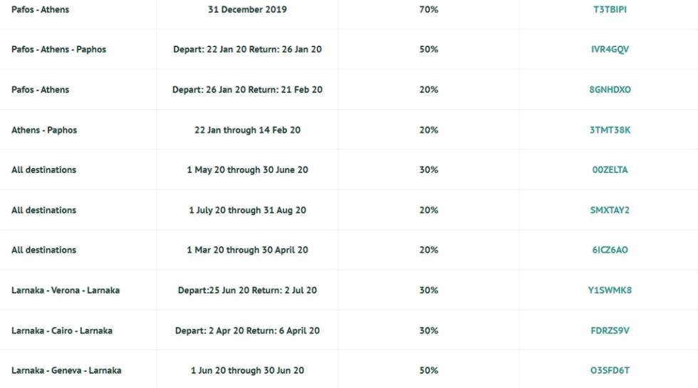Select Larnaka - Geneva - Larnaka route
Viewport: 698px width, 388px height.
(x=66, y=370)
